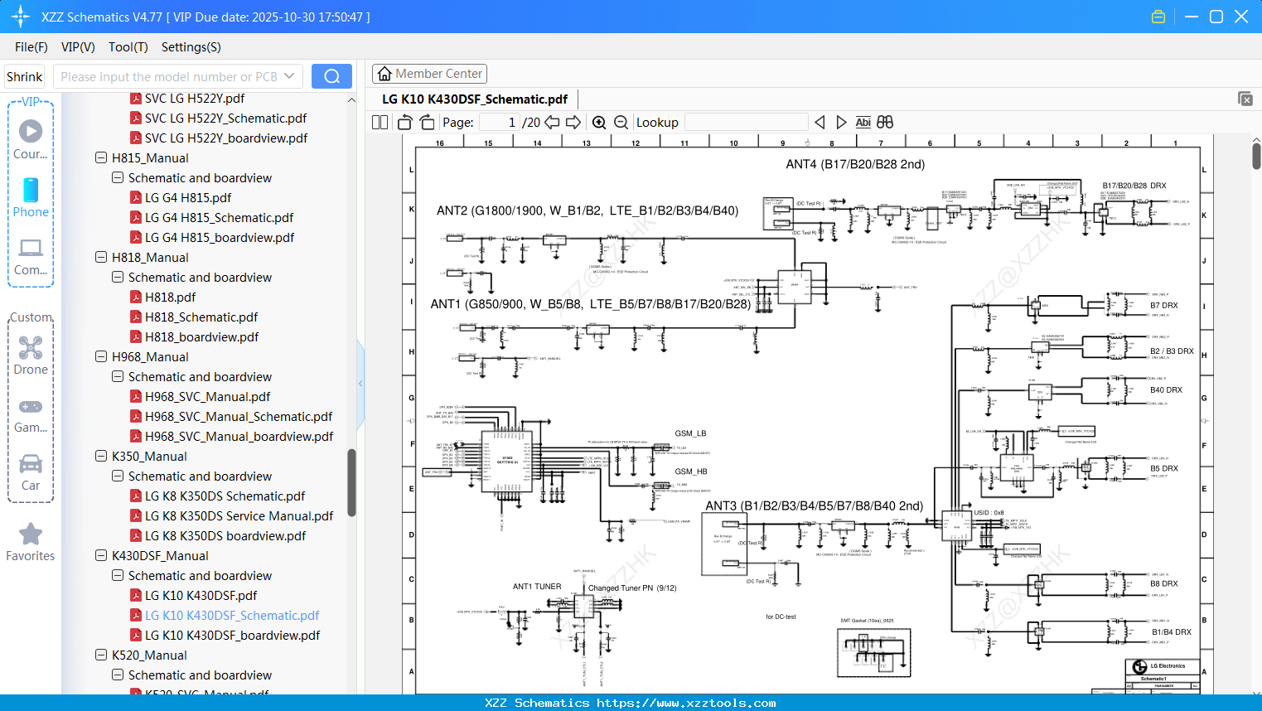Open the Member Center
The image size is (1262, 711).
(429, 73)
